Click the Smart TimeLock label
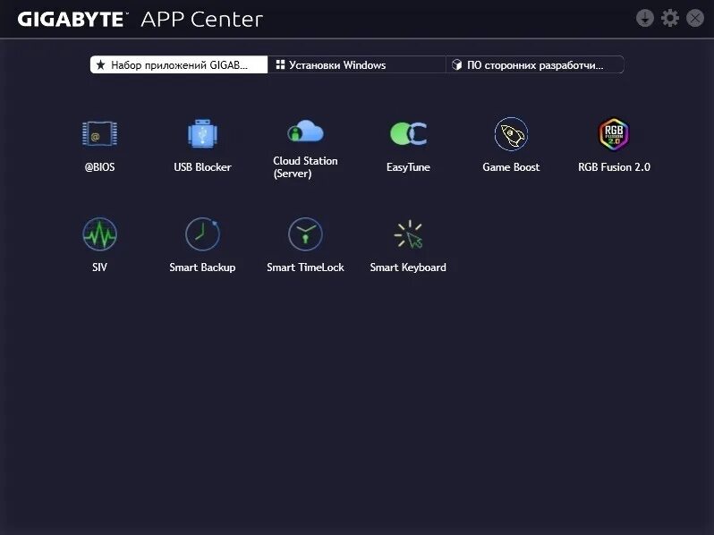Image resolution: width=714 pixels, height=535 pixels. click(305, 267)
